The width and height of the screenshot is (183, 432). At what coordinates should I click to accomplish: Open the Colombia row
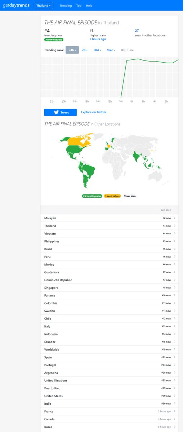(x=110, y=303)
